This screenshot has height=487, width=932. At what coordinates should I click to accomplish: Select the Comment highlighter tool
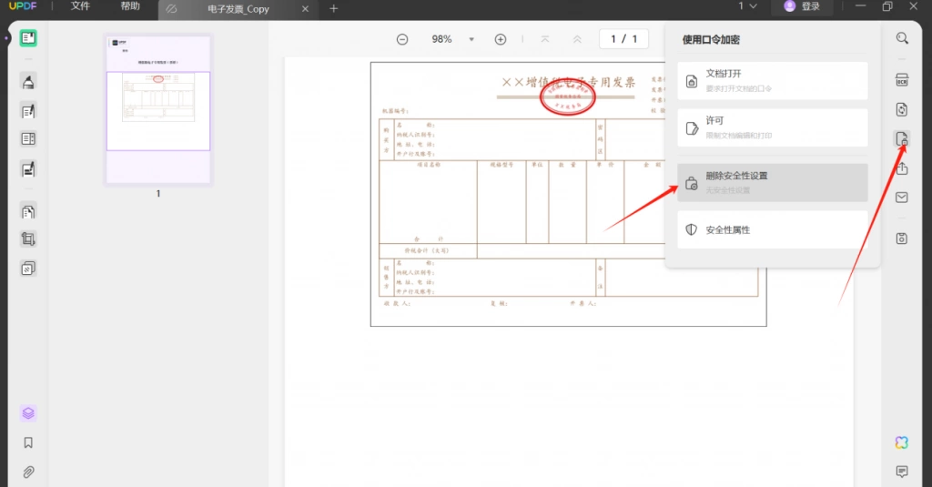tap(28, 81)
